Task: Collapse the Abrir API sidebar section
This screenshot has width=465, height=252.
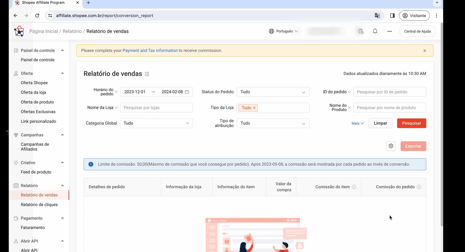Action: [x=62, y=241]
